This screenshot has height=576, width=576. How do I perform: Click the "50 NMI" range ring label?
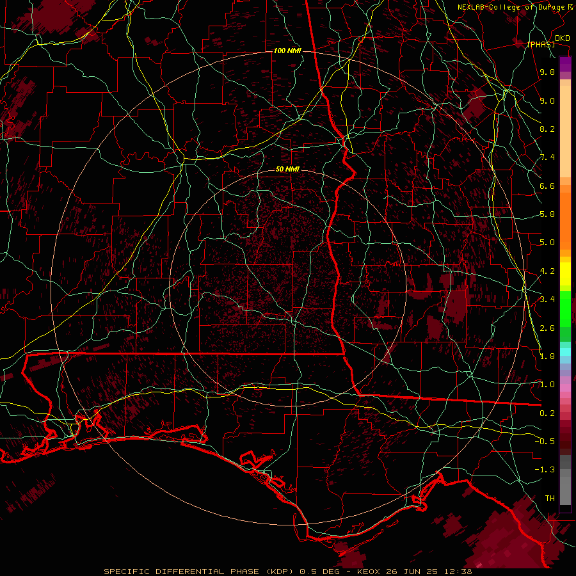tap(287, 169)
